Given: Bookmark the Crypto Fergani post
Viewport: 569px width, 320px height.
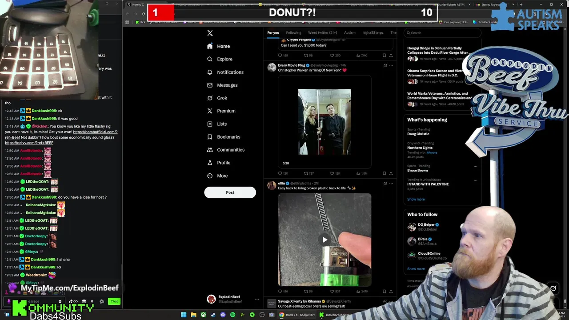Looking at the screenshot, I should click(x=384, y=56).
